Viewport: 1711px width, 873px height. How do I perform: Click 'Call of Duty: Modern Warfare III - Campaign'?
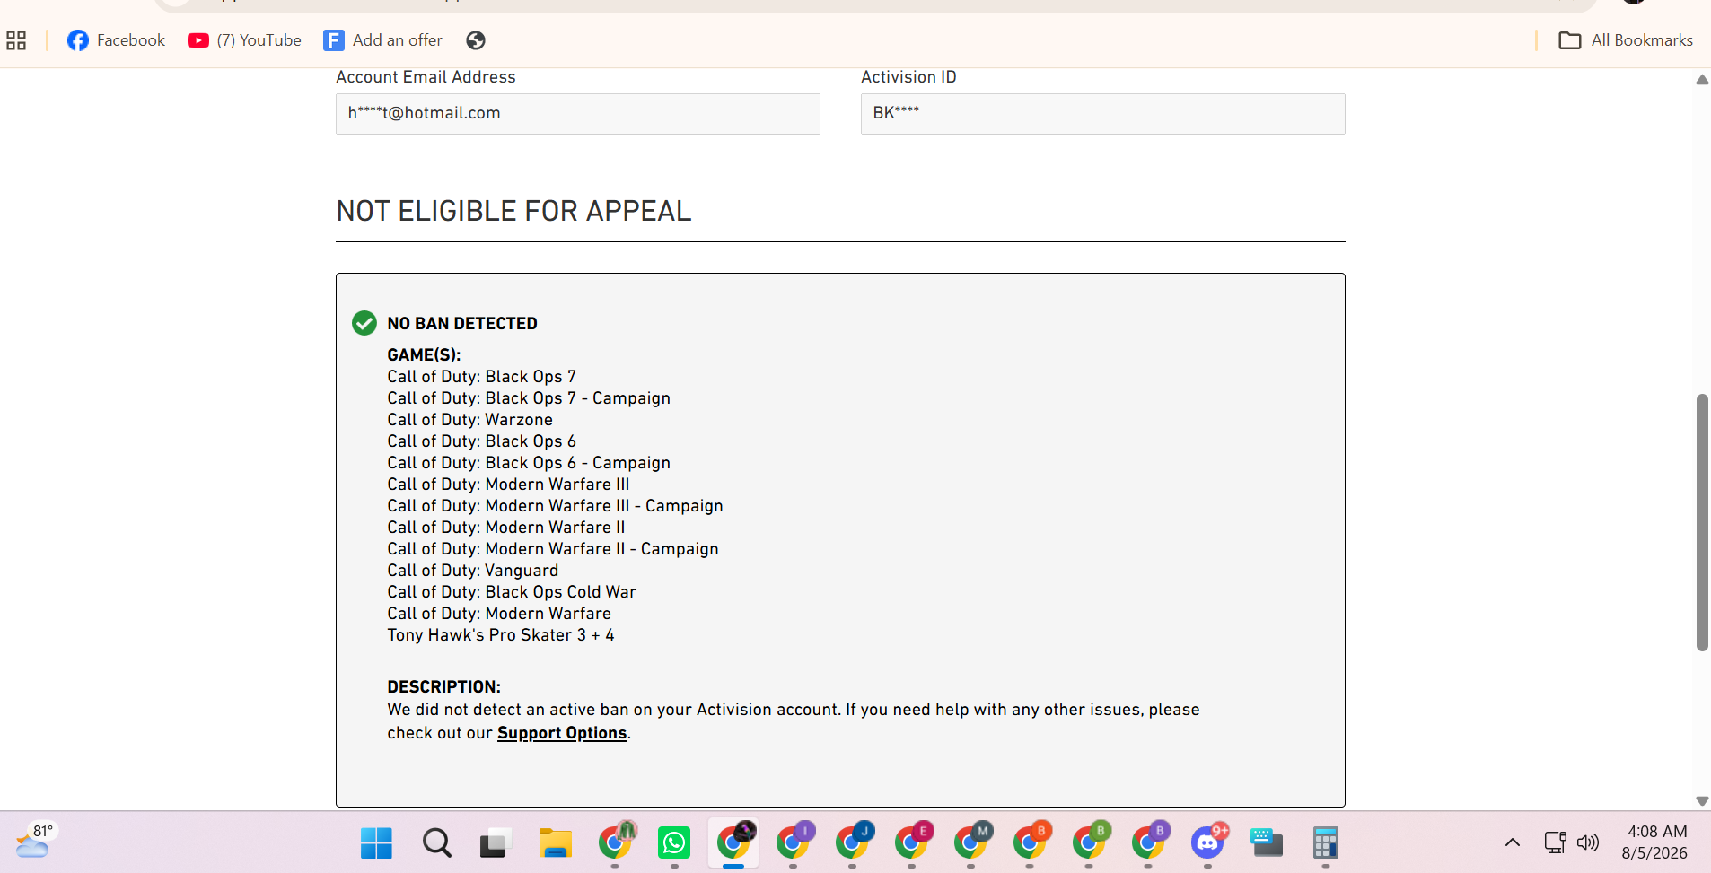click(x=555, y=506)
